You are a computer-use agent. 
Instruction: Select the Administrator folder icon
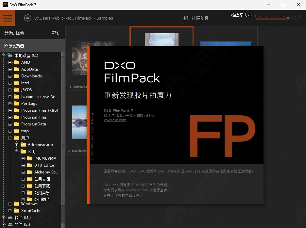(23, 145)
